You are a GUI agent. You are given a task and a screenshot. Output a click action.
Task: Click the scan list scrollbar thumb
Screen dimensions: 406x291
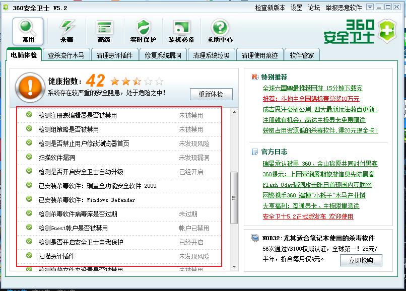coord(234,198)
